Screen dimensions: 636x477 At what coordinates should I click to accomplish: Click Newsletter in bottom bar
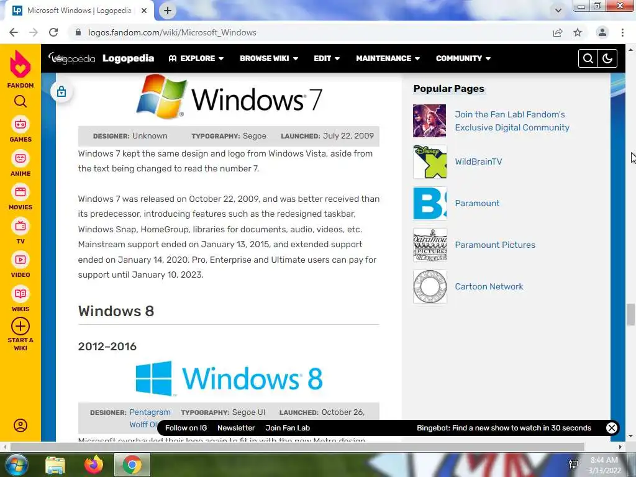pos(236,428)
